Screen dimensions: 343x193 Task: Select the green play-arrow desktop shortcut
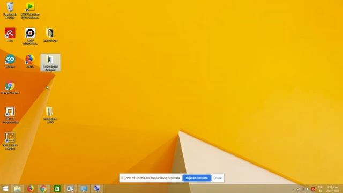[30, 10]
